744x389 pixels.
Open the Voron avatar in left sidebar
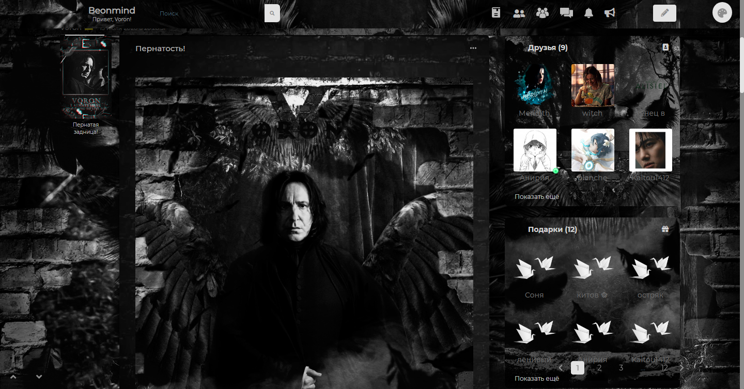(x=86, y=77)
